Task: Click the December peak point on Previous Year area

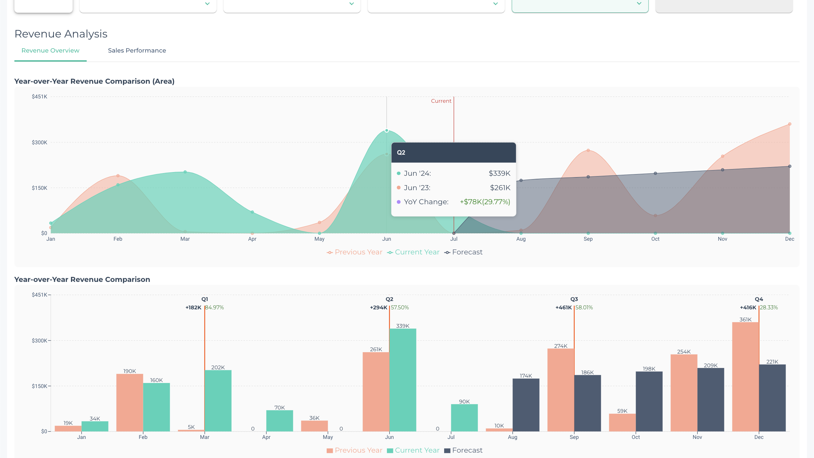Action: click(x=790, y=124)
